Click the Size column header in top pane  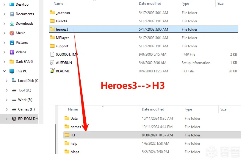220,4
